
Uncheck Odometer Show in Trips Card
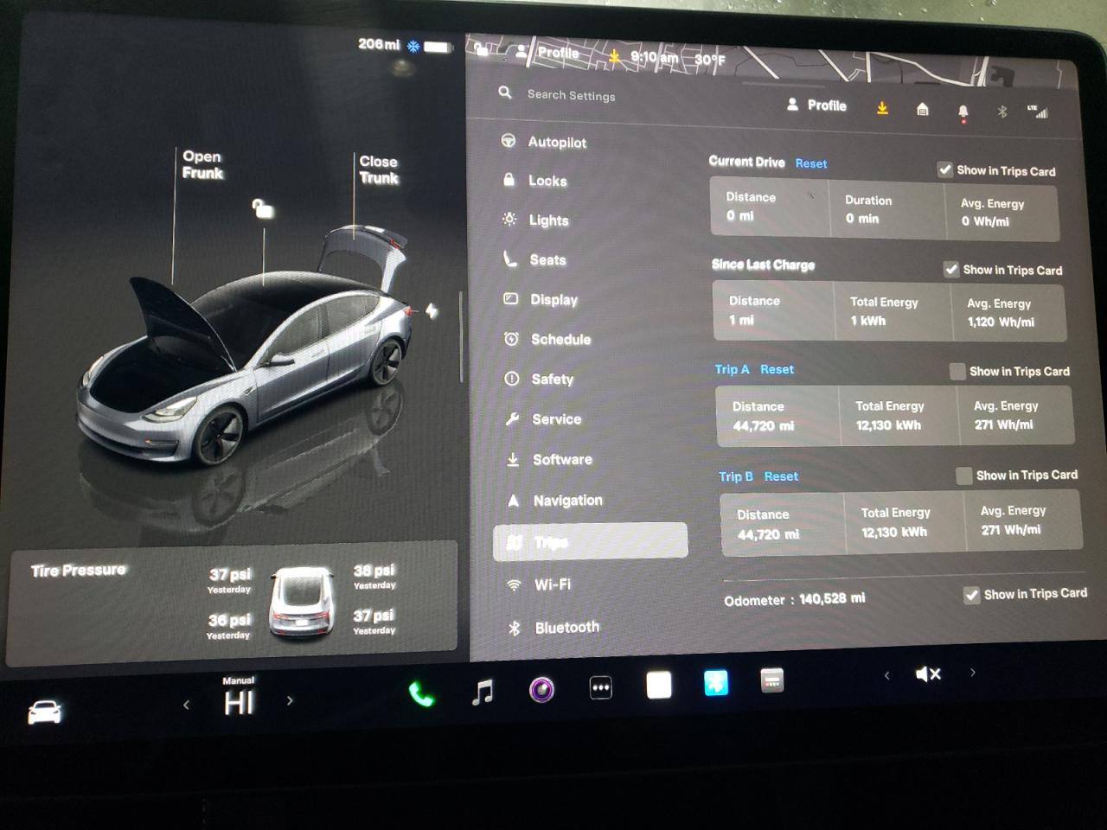971,595
